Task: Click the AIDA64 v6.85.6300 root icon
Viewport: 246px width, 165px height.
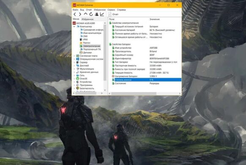Action: tap(74, 23)
